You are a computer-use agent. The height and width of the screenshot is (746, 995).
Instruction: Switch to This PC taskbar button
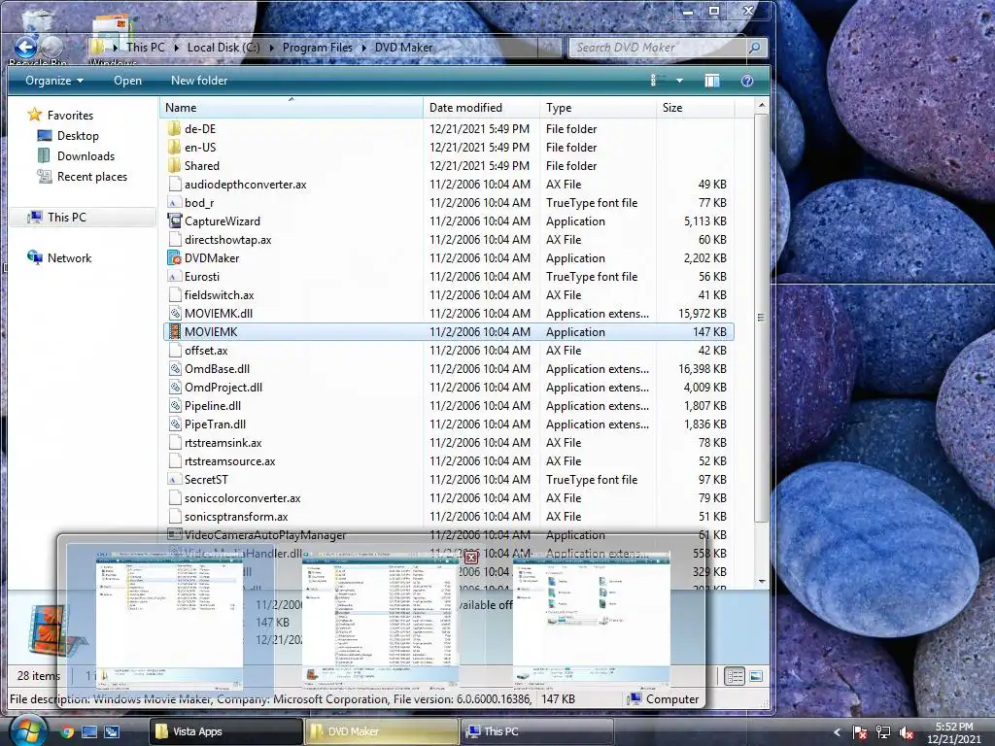[x=536, y=731]
